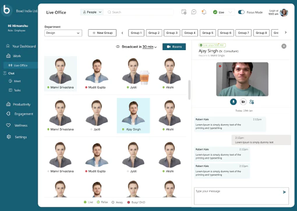297x211 pixels.
Task: Click the Chat icon in sidebar
Action: click(5, 73)
